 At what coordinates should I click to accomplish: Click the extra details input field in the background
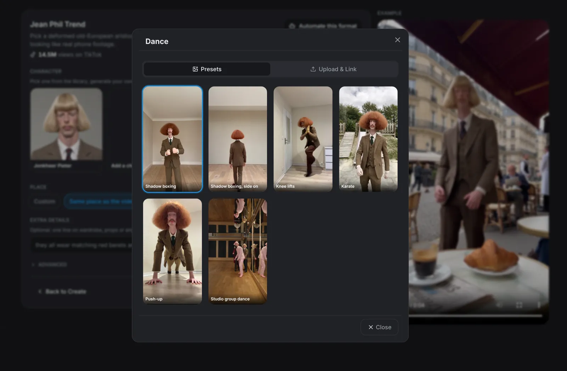(82, 245)
